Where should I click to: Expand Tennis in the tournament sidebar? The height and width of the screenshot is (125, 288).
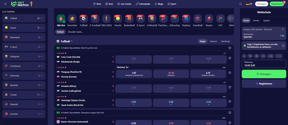[24, 28]
